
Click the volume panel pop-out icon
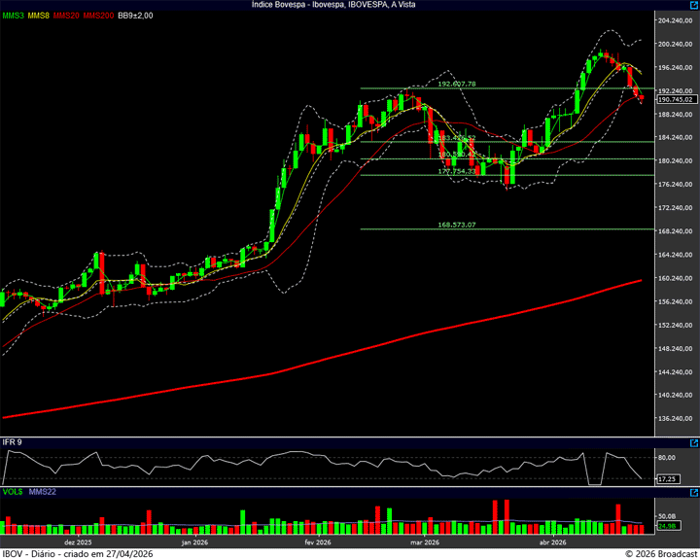692,494
